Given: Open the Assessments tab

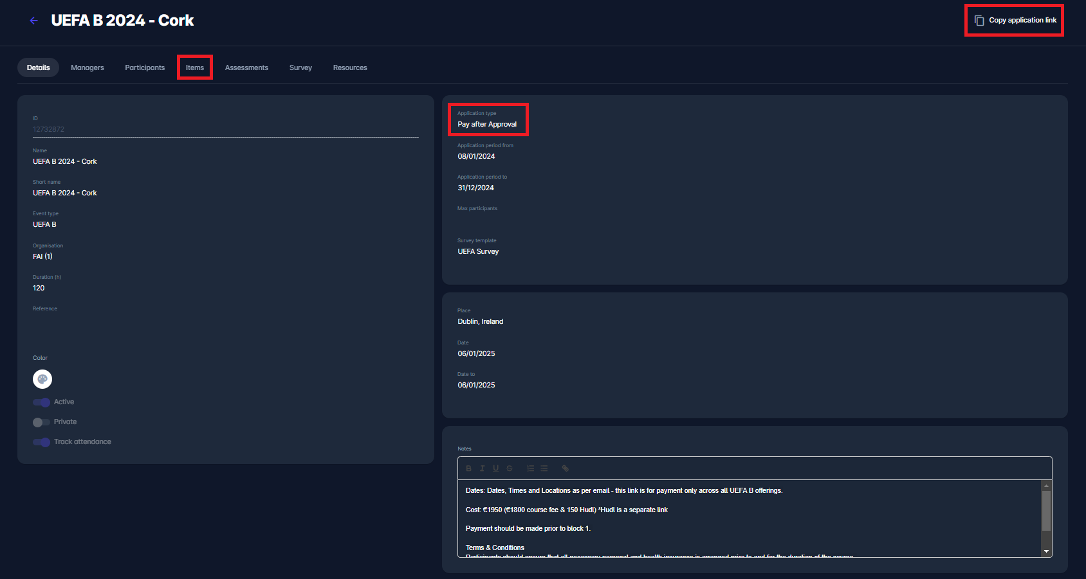Looking at the screenshot, I should (x=246, y=67).
